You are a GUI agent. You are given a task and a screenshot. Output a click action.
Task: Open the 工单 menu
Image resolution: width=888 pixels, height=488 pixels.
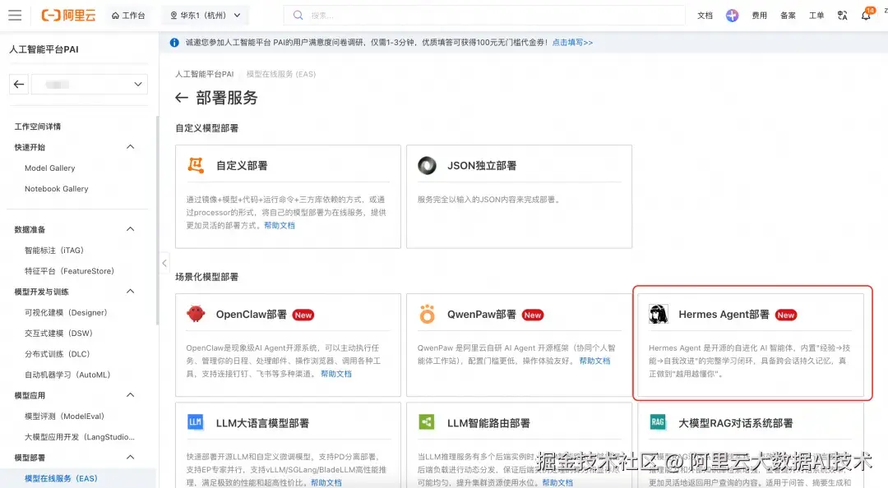(x=816, y=16)
